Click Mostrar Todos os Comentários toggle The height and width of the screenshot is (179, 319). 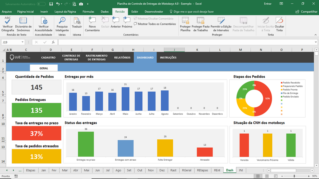[x=155, y=24]
